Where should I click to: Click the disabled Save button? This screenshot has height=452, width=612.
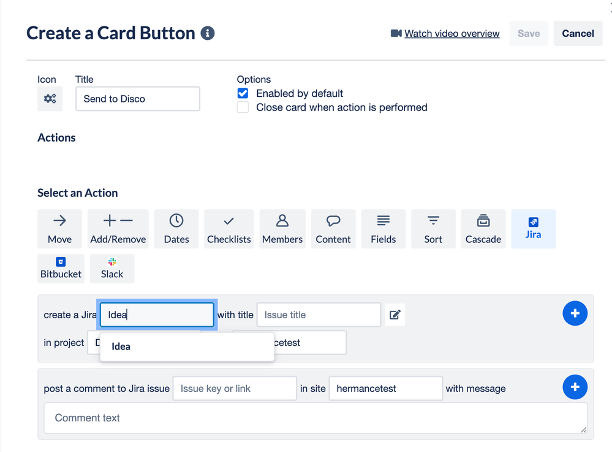[529, 34]
